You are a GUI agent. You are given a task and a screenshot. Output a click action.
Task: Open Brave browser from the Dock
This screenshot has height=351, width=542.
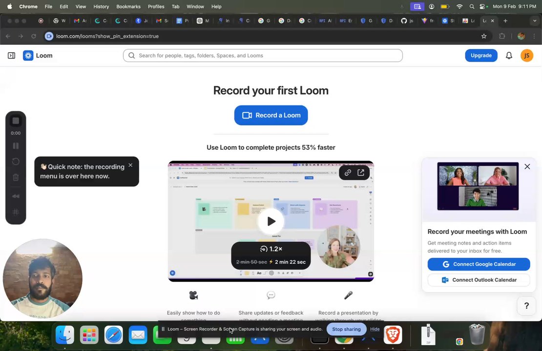(x=393, y=335)
